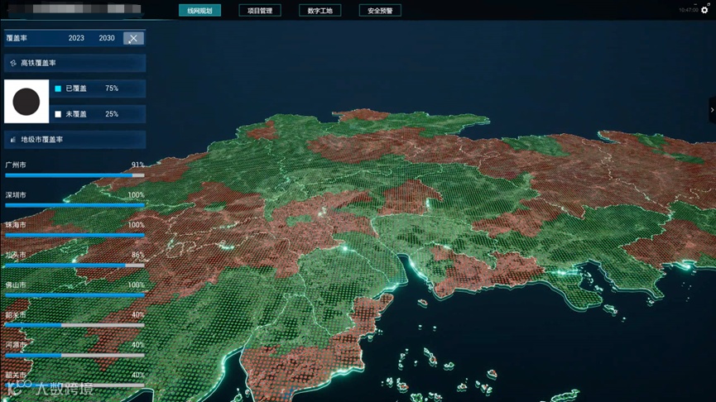Select the 珠海市 label
Image resolution: width=716 pixels, height=402 pixels.
click(x=16, y=225)
